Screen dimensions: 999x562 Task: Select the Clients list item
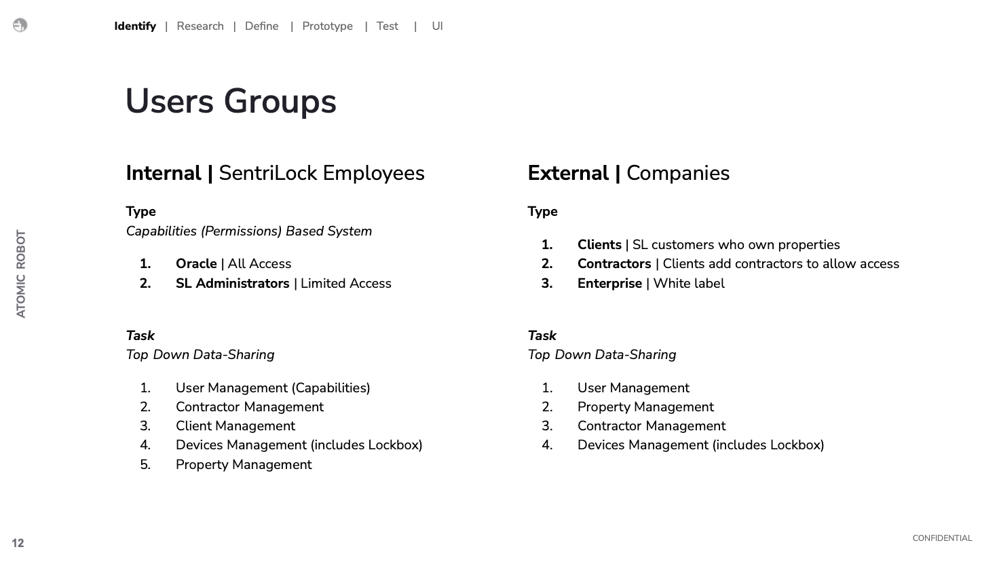[708, 245]
